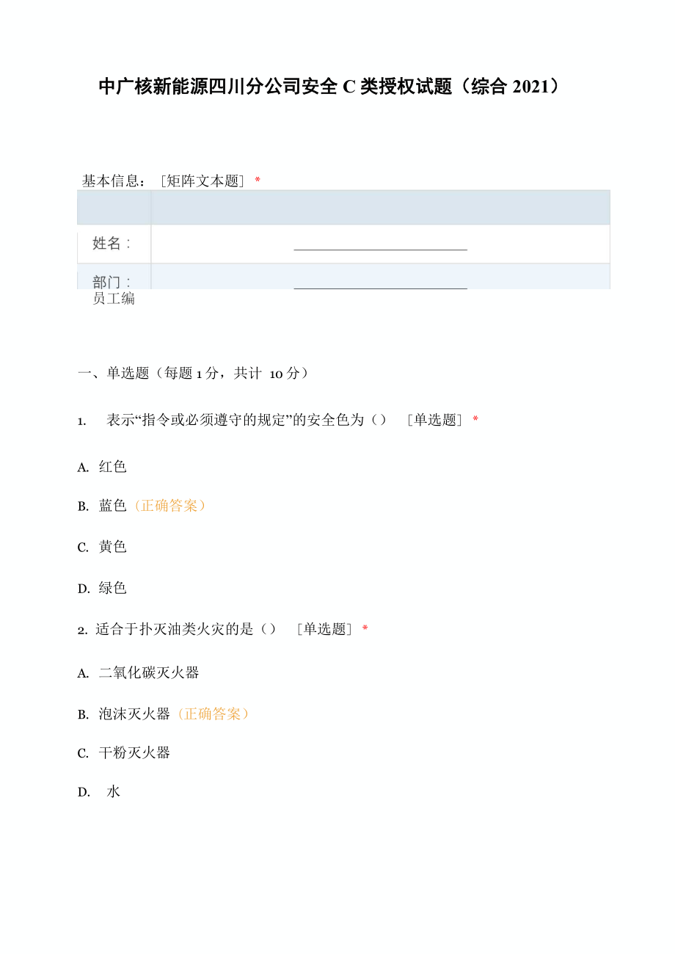The image size is (675, 955).
Task: Click the 姓名 row label
Action: point(112,244)
